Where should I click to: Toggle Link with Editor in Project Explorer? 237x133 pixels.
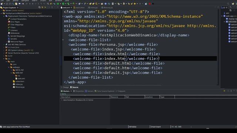tap(42, 7)
